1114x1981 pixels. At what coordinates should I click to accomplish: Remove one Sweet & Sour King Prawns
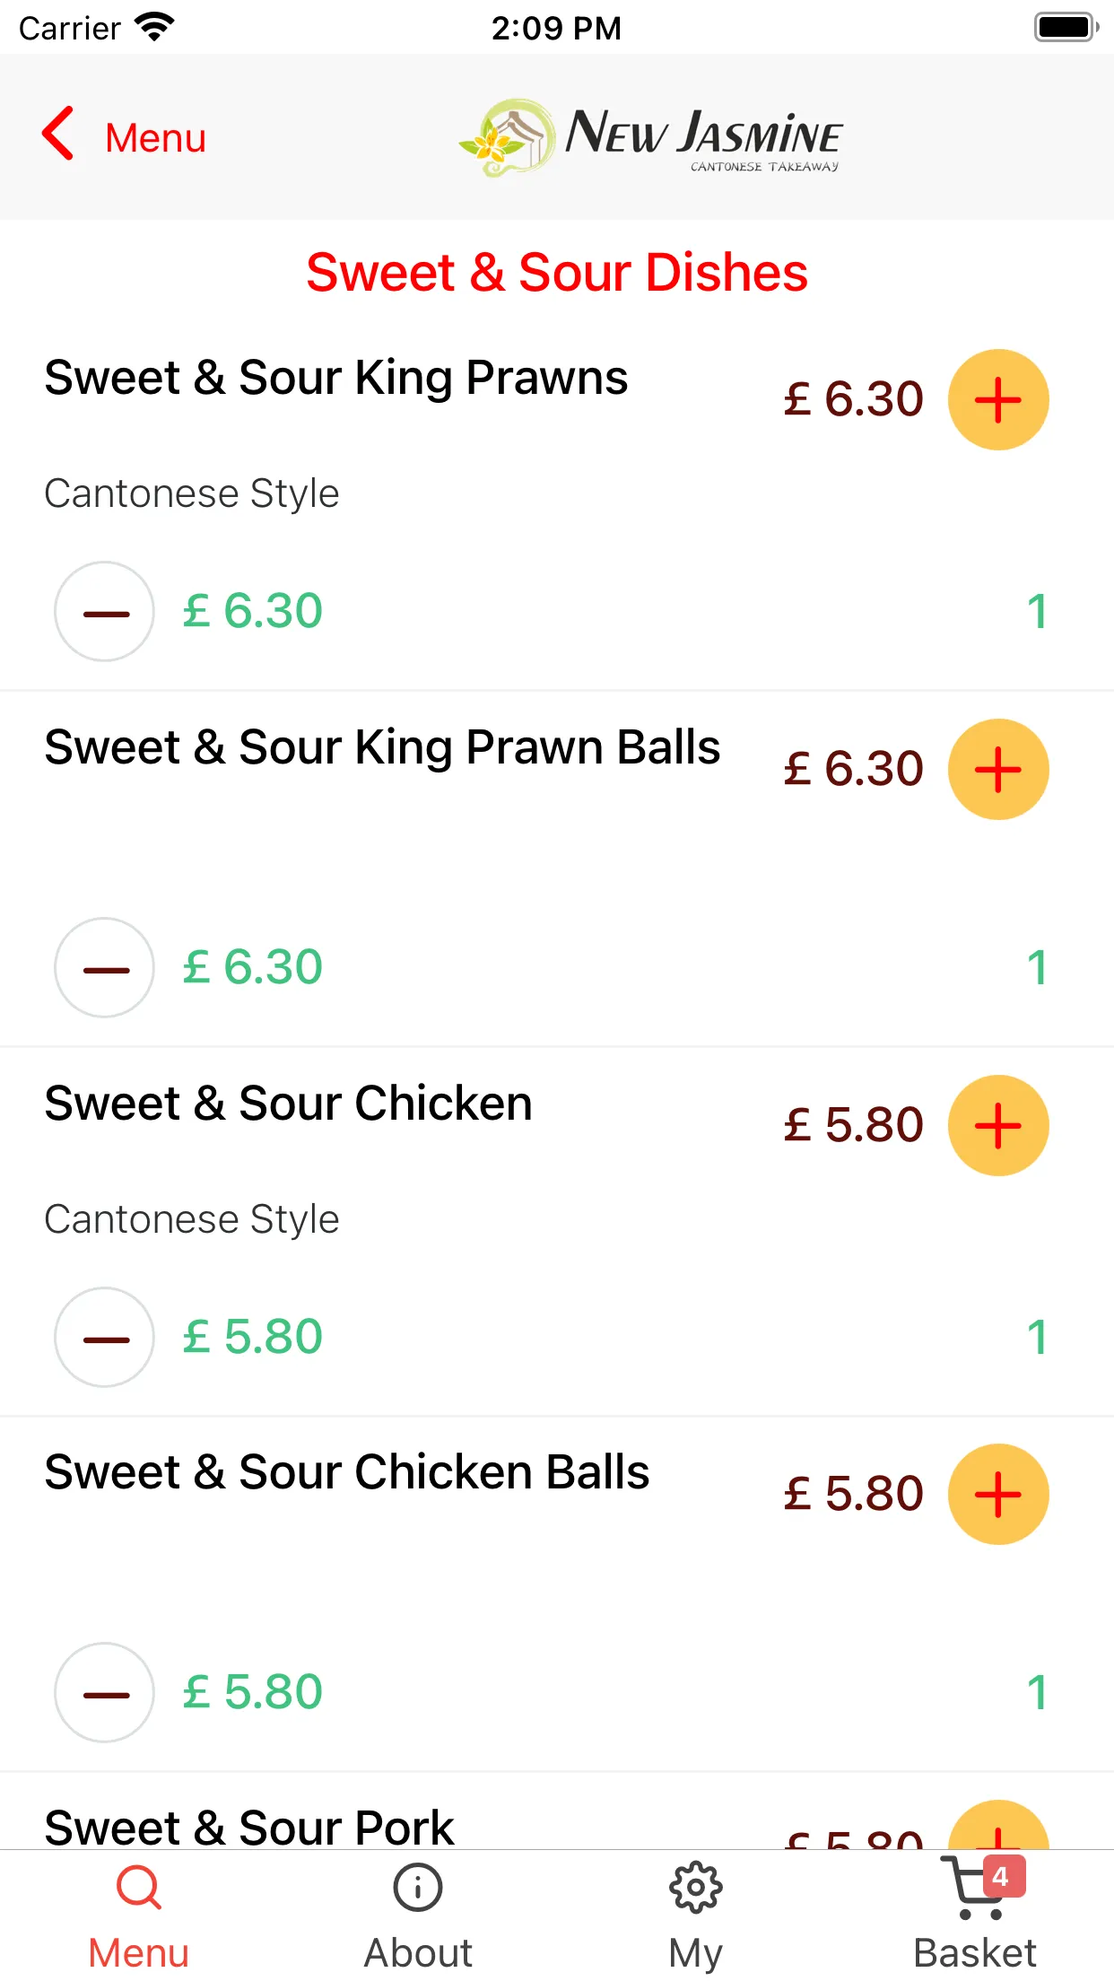tap(105, 612)
